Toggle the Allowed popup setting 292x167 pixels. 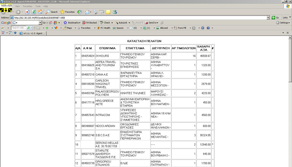(x=162, y=28)
